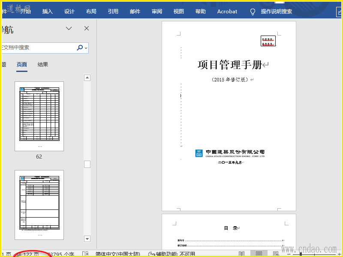Select page 62 thumbnail

[39, 116]
